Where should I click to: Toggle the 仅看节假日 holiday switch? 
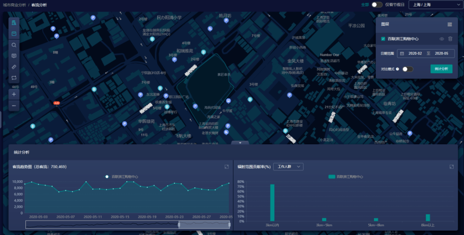pyautogui.click(x=377, y=5)
